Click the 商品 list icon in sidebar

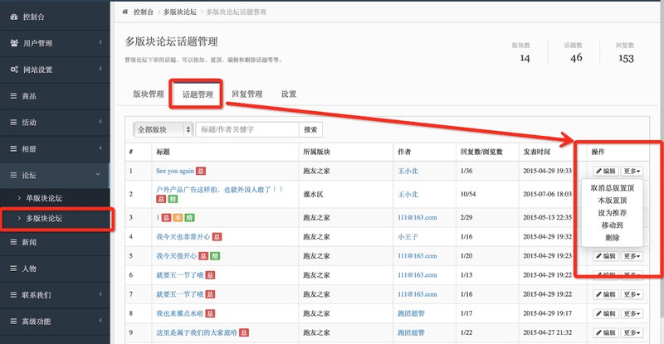tap(13, 96)
